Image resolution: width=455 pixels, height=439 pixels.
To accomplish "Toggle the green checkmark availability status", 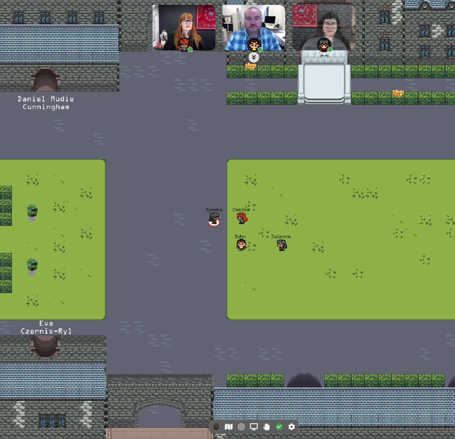I will [x=279, y=427].
